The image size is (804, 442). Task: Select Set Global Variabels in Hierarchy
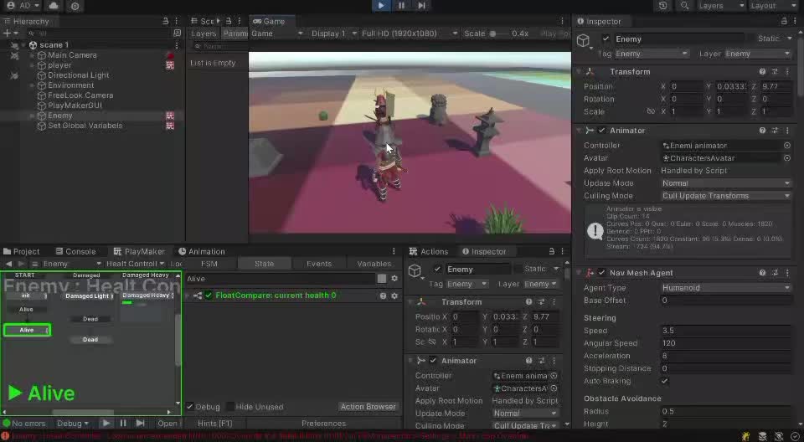coord(85,125)
